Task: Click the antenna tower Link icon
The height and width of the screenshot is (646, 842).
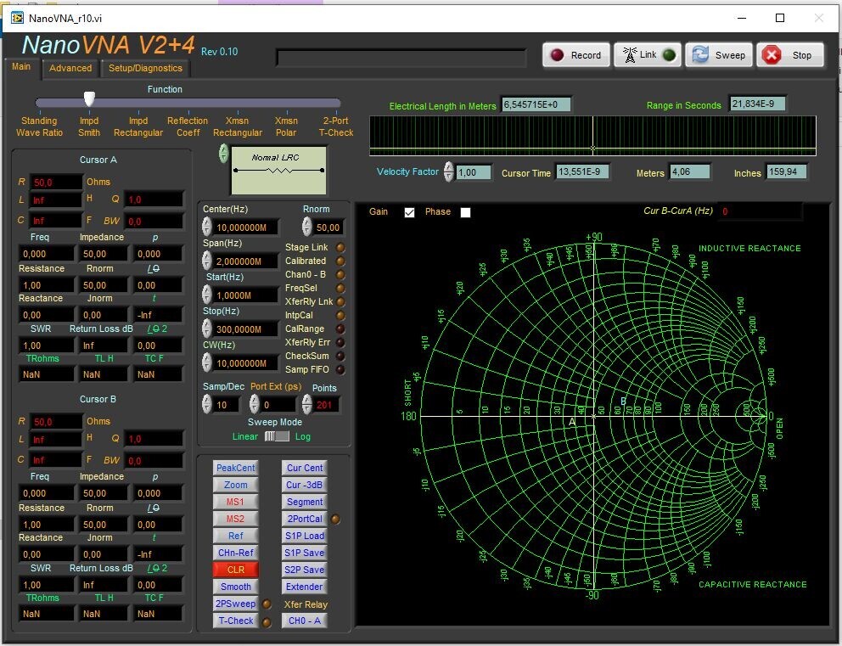Action: coord(629,55)
